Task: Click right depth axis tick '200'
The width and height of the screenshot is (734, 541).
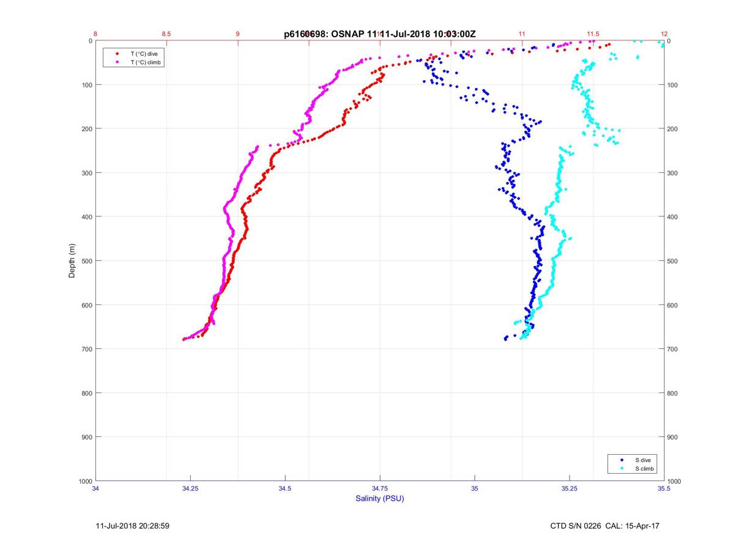Action: pos(673,129)
